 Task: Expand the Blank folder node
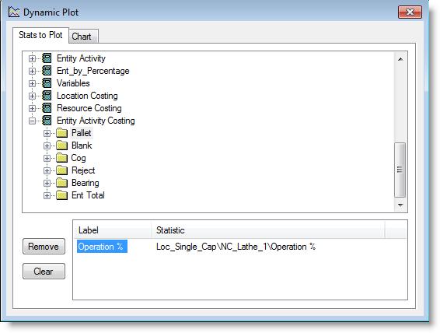(x=47, y=146)
